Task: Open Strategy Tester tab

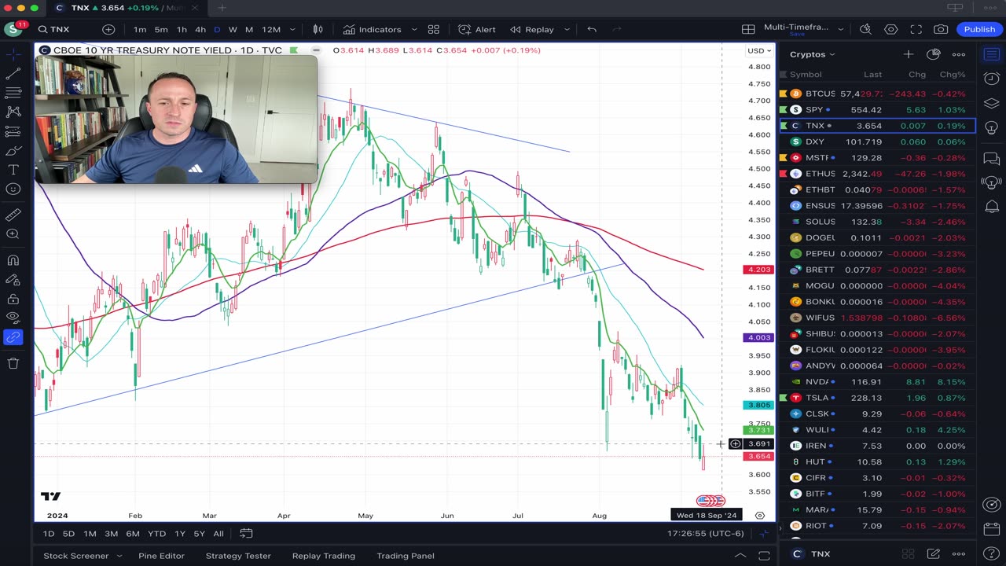Action: click(238, 556)
